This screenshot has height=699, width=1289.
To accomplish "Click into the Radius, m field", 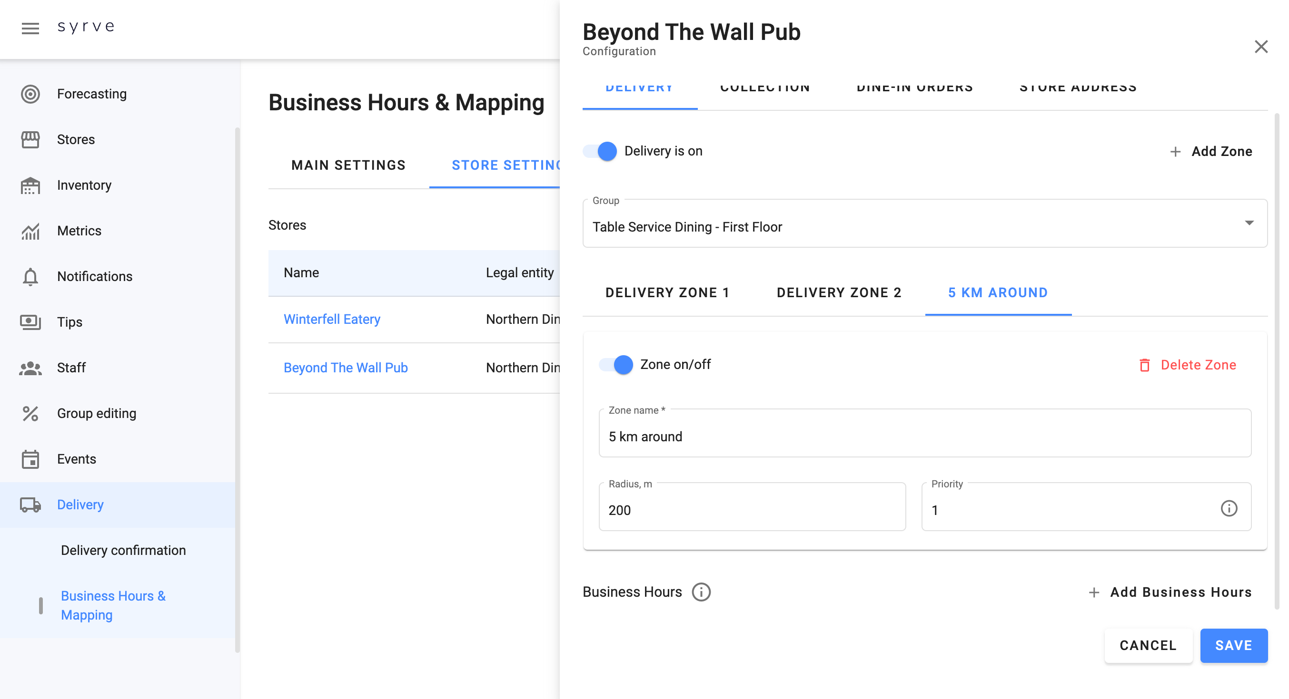I will (x=752, y=510).
